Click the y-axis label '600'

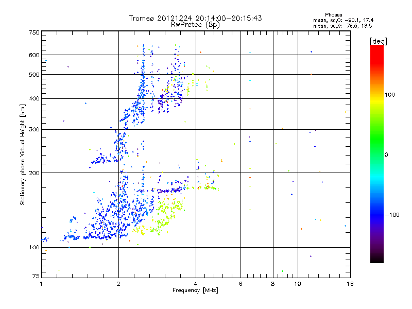[34, 55]
